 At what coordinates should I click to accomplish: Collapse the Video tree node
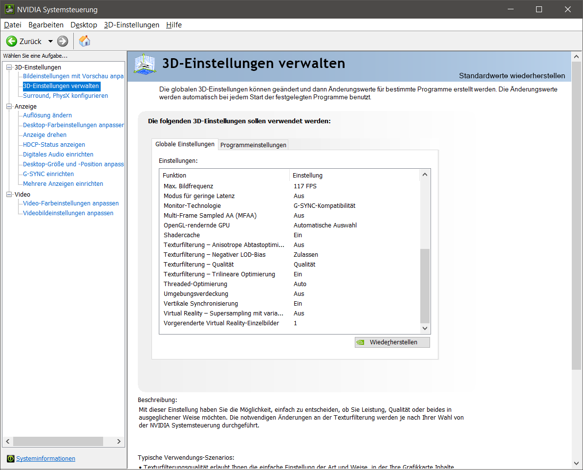[x=9, y=194]
